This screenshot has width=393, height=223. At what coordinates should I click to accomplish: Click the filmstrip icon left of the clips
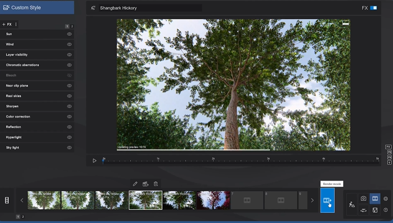tap(7, 200)
